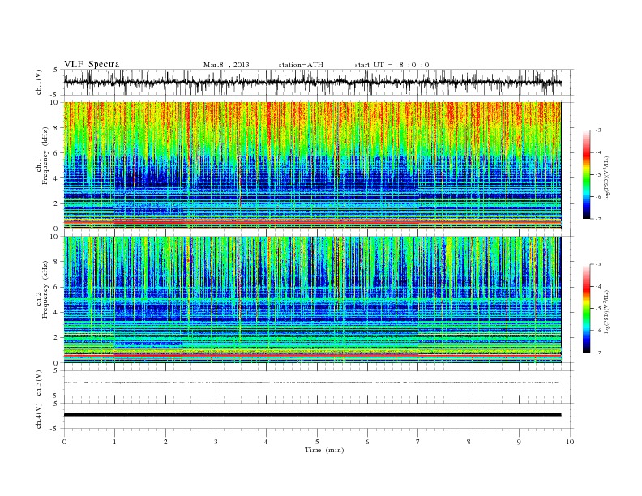Click the "Time (min)" axis label
The width and height of the screenshot is (642, 496).
click(324, 450)
